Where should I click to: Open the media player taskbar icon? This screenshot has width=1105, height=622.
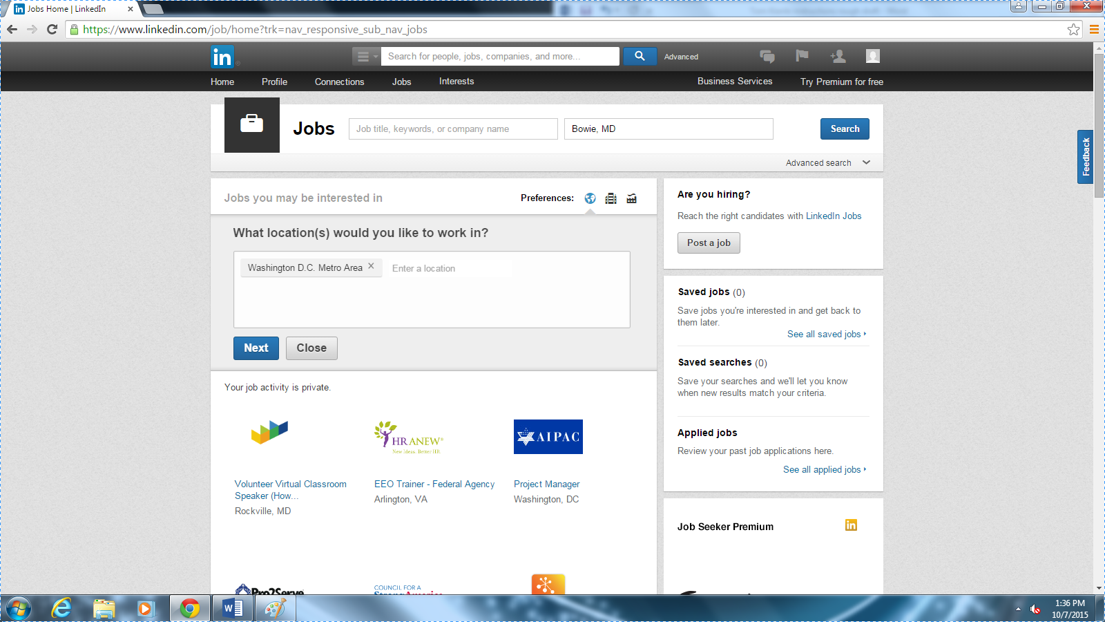pos(145,609)
